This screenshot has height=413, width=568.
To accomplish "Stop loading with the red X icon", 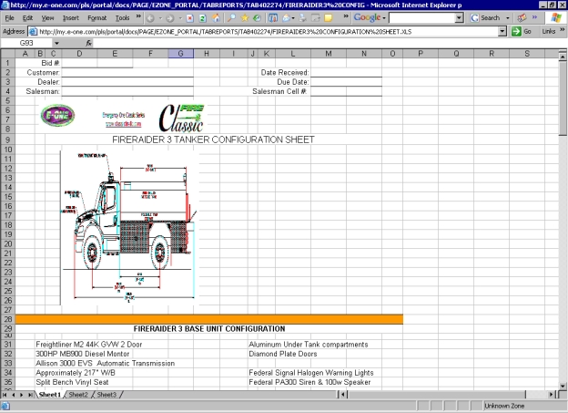I will [x=190, y=18].
